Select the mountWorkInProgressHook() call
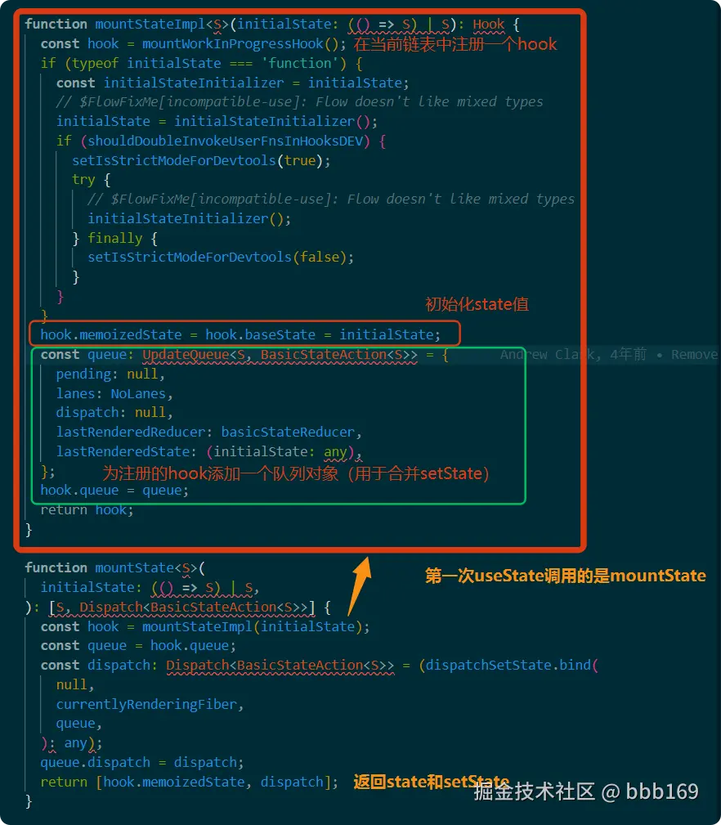The image size is (721, 825). 240,43
